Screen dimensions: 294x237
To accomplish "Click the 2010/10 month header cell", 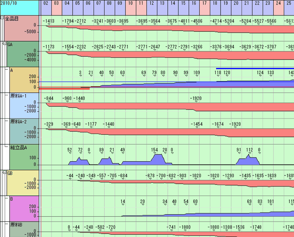I will 19,7.
